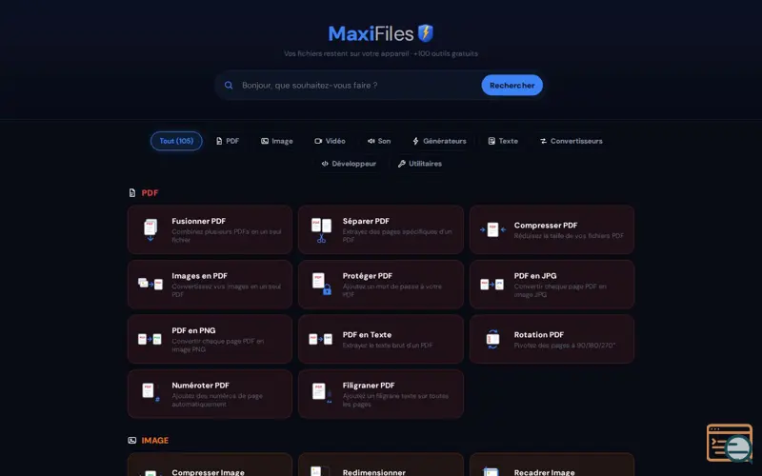The image size is (762, 476).
Task: Switch to the Convertisseurs category tab
Action: click(x=571, y=141)
